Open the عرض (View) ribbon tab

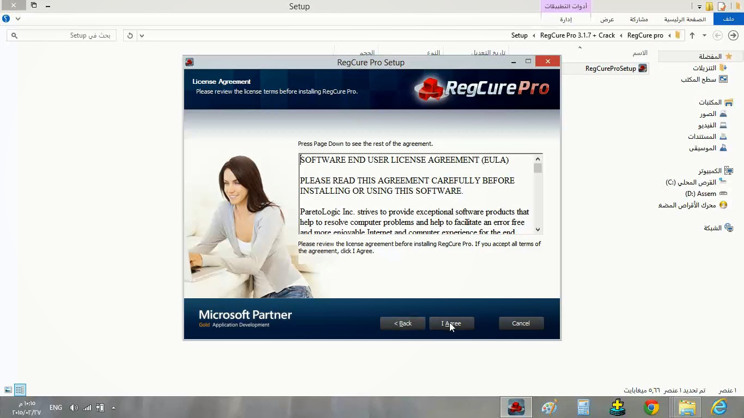coord(607,19)
